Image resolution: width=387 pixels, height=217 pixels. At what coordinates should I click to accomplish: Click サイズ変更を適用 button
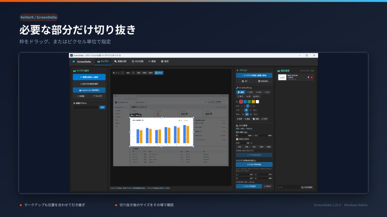coord(254,155)
